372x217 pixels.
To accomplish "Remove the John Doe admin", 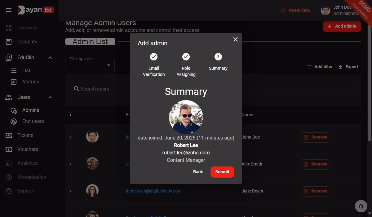I will click(315, 137).
